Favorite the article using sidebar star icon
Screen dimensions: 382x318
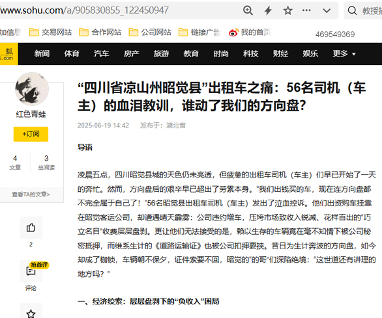click(x=31, y=312)
